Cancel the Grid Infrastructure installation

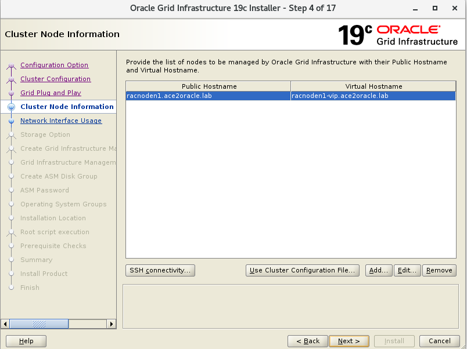pyautogui.click(x=439, y=341)
